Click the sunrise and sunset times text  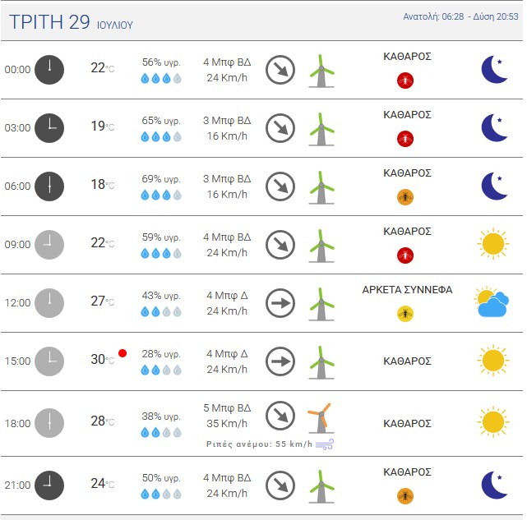[460, 16]
